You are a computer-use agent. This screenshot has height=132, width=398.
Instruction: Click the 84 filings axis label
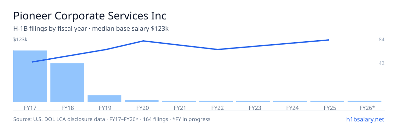381,40
